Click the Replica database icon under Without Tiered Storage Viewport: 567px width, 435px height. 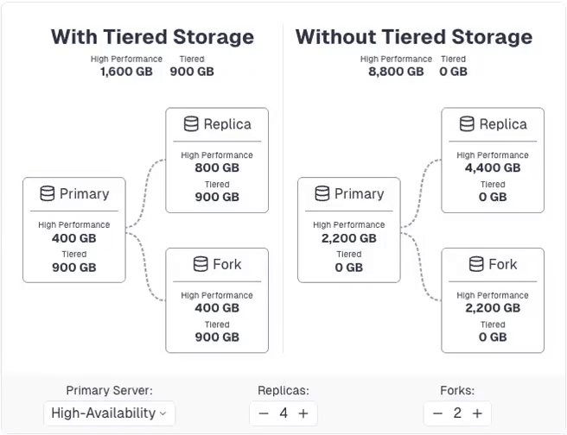tap(467, 124)
